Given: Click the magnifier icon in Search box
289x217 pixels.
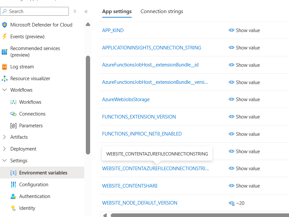Looking at the screenshot, I should (x=5, y=11).
